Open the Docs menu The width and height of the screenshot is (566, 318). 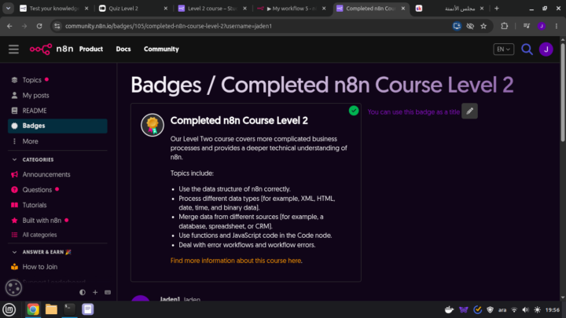[x=123, y=49]
